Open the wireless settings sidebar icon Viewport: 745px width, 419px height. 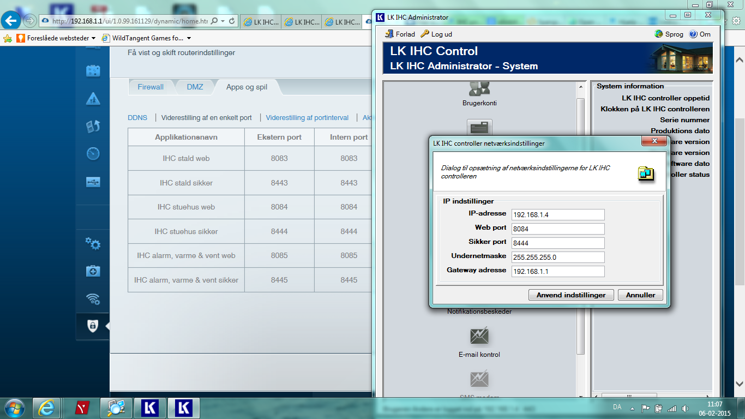93,298
